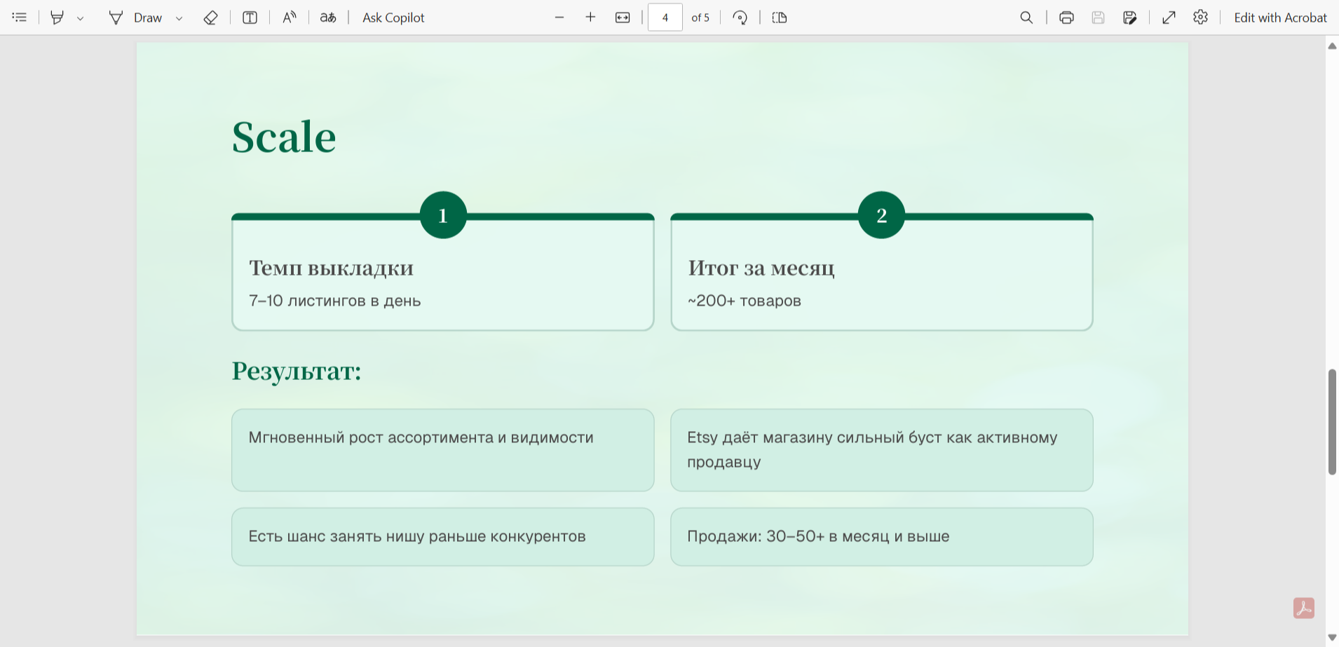The image size is (1339, 647).
Task: Click the scrollbar down arrow
Action: (1332, 638)
